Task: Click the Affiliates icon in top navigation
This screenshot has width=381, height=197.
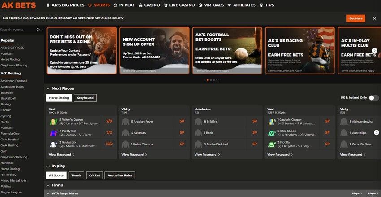Action: [x=229, y=5]
